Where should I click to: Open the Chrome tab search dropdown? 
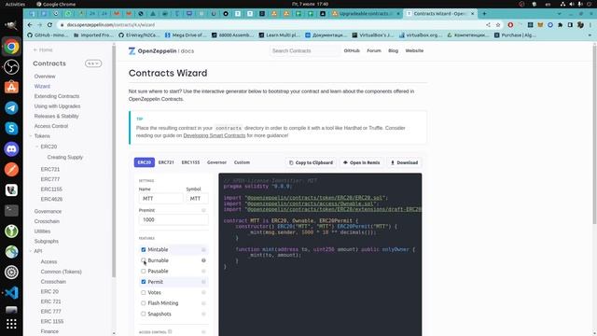tap(559, 13)
